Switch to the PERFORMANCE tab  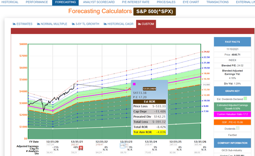[37, 2]
